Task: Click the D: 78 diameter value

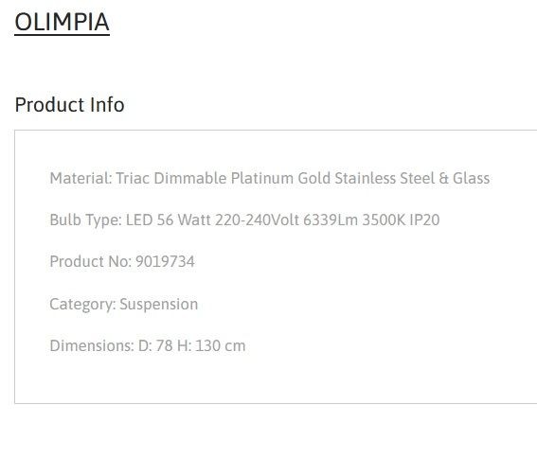Action: coord(155,345)
